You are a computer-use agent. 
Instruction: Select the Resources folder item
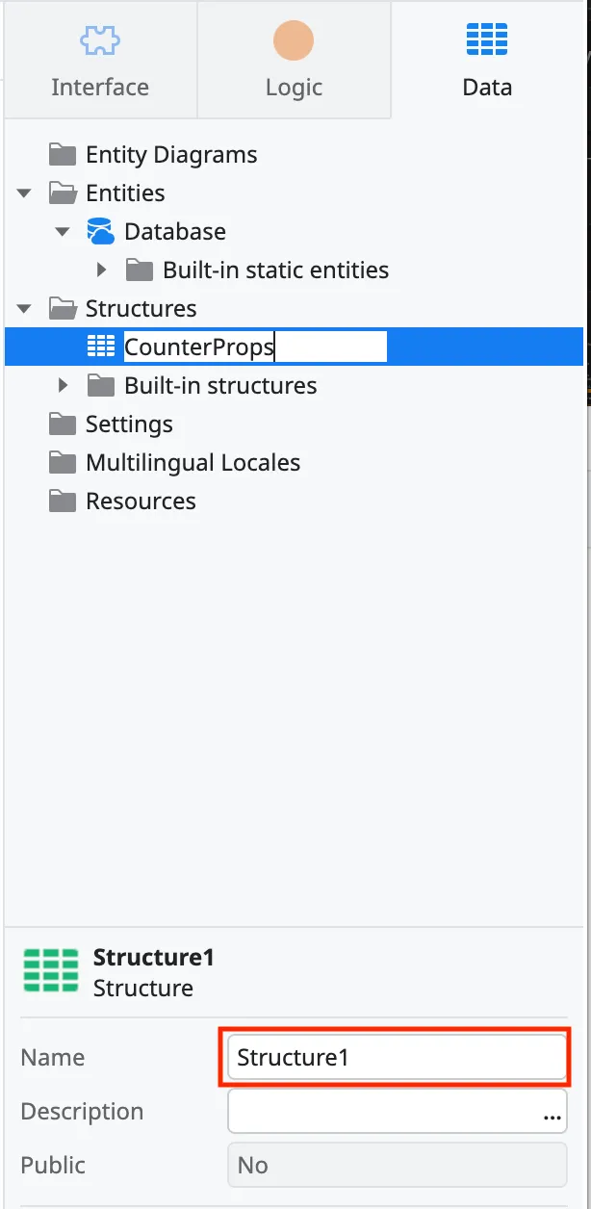(141, 501)
